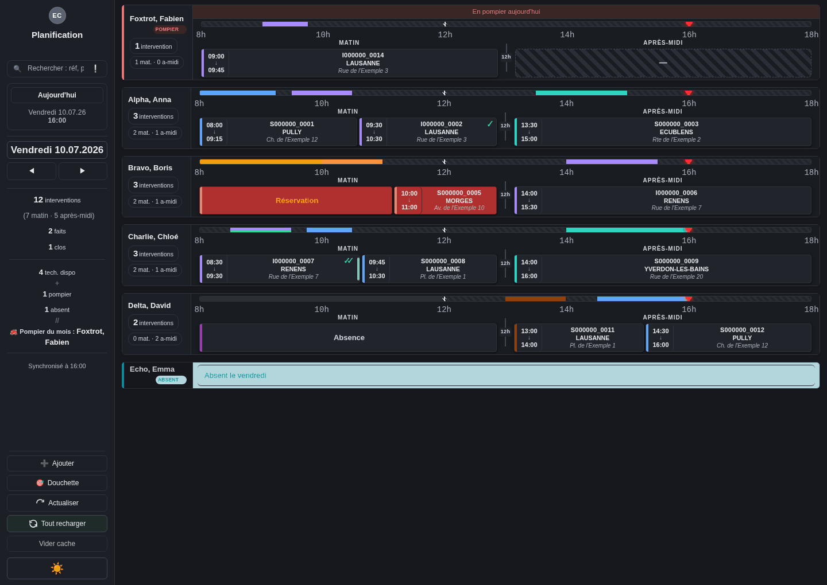Open the Douchette scanner button
827x585 pixels.
[x=57, y=483]
